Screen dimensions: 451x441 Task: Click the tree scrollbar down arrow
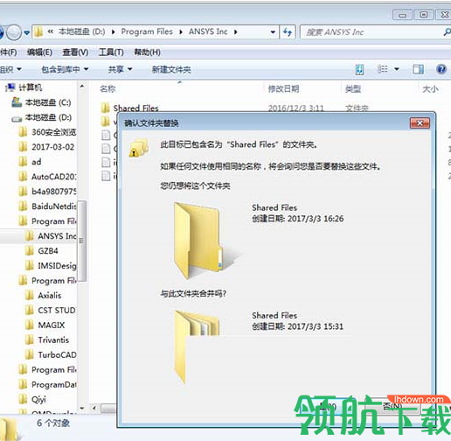click(82, 408)
